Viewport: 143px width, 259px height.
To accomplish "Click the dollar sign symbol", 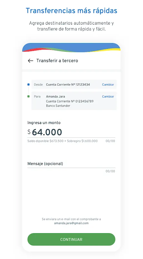I will coord(29,132).
